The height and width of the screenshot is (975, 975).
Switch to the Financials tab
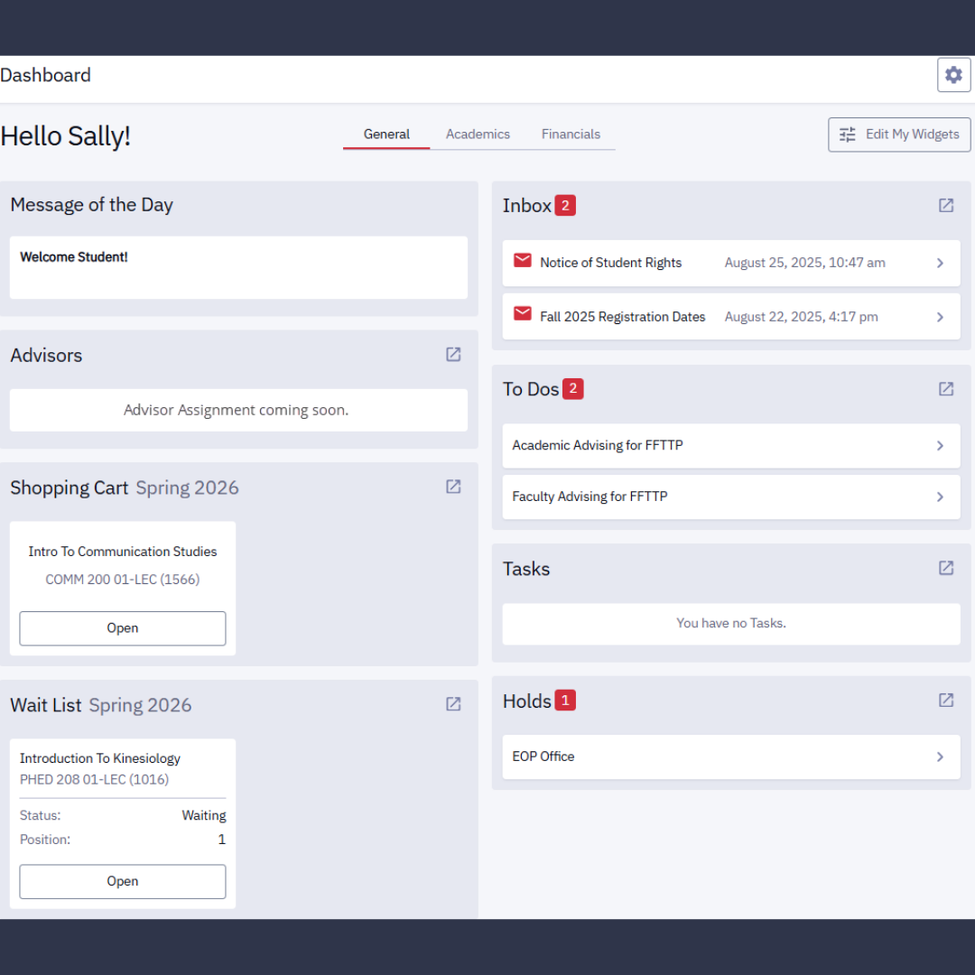tap(571, 134)
